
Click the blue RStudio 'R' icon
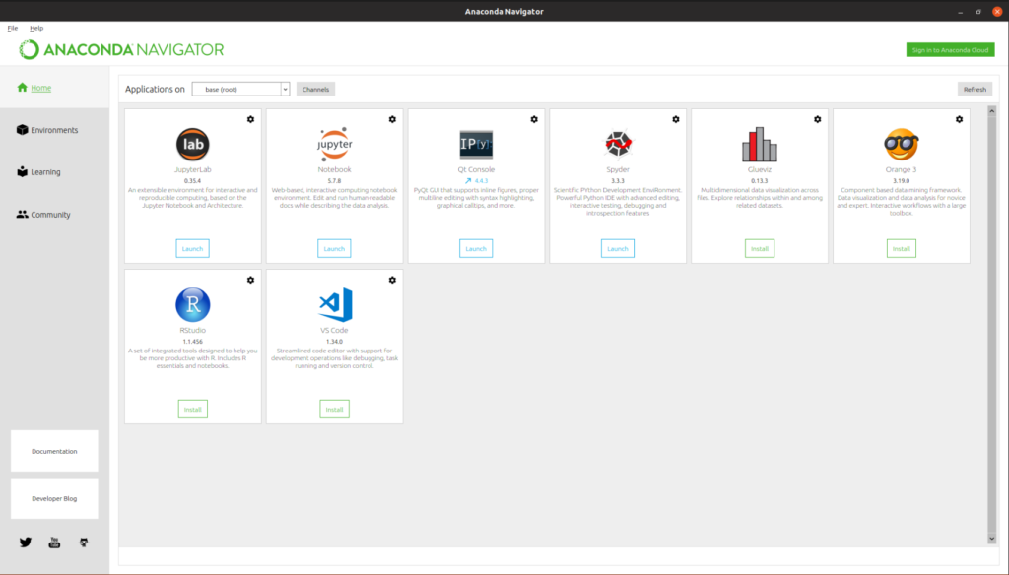pos(193,305)
